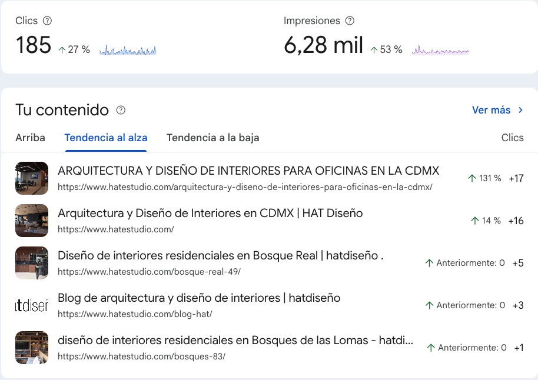
Task: Click the Clics column header
Action: click(512, 138)
